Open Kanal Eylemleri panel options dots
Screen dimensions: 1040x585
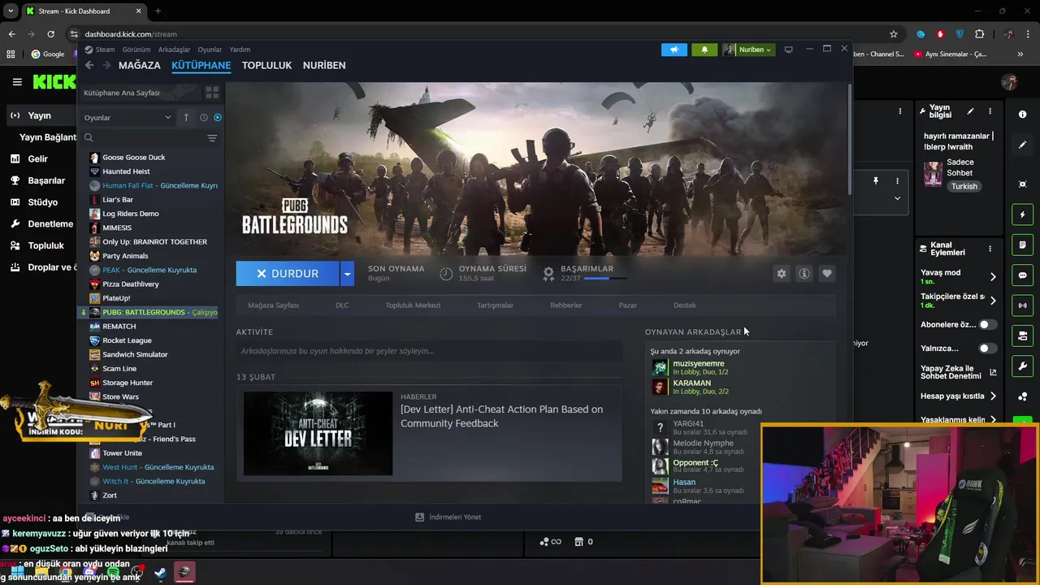990,249
